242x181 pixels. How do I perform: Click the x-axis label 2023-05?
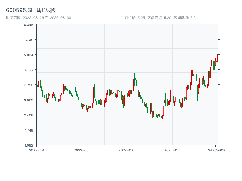(x=81, y=150)
